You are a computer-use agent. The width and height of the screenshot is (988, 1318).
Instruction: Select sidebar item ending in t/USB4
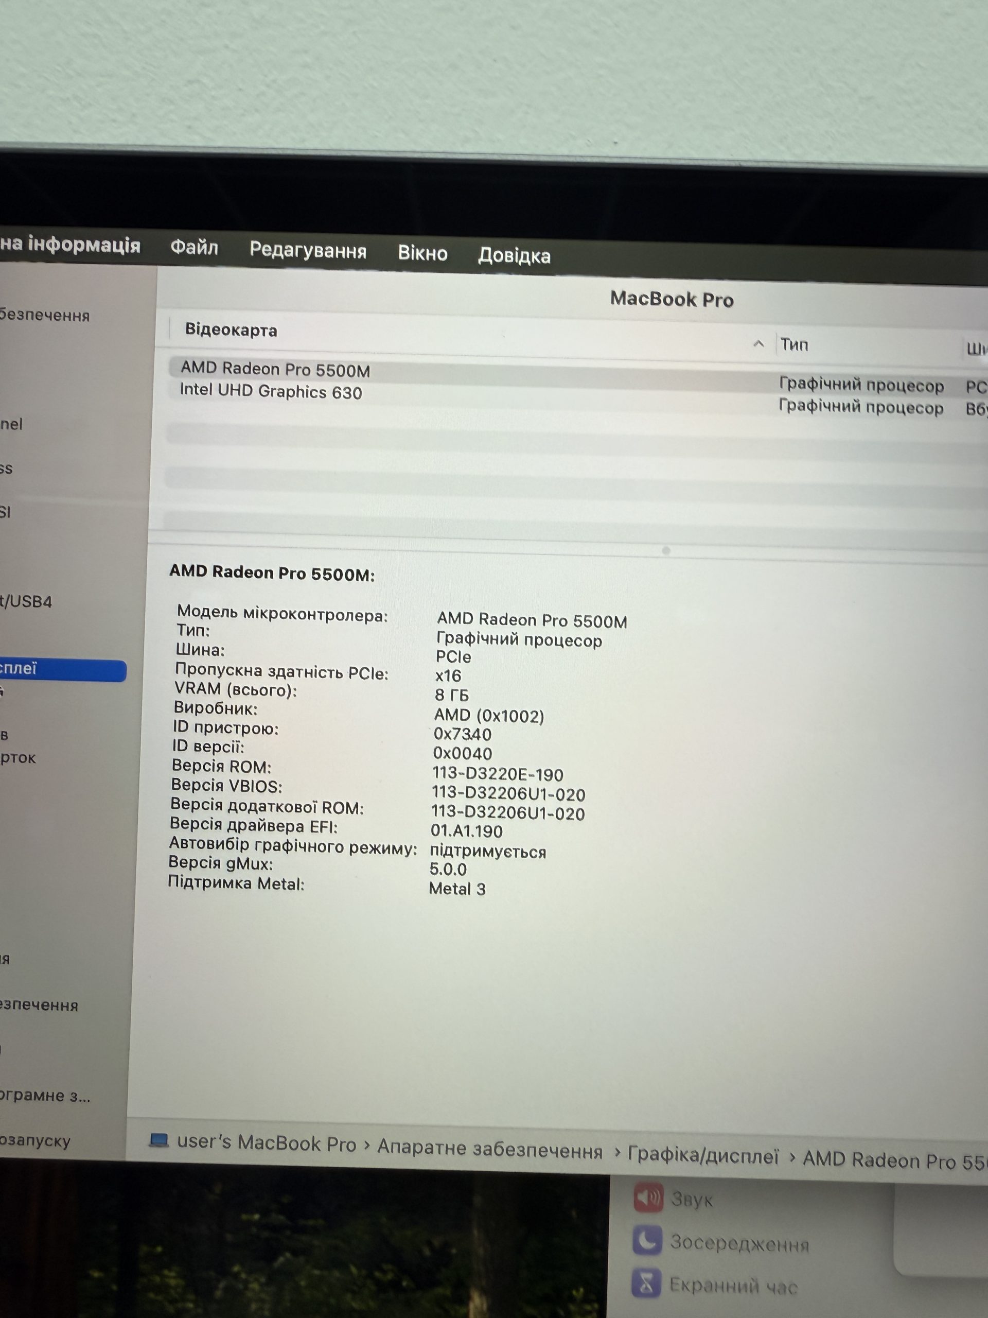coord(26,601)
